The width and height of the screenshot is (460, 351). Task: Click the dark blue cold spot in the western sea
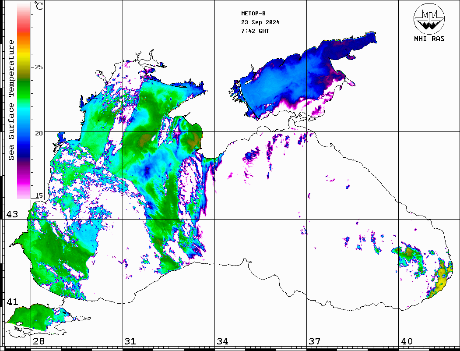(x=146, y=170)
